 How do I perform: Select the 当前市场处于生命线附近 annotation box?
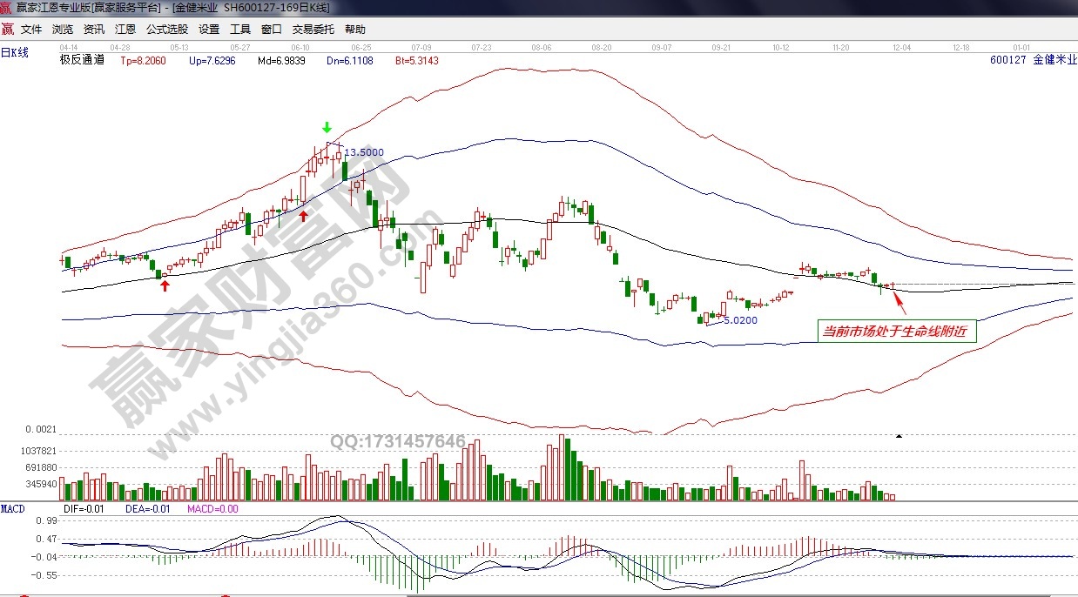897,331
